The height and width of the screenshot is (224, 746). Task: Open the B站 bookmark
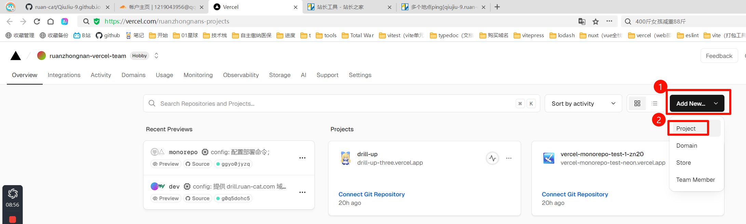[82, 35]
